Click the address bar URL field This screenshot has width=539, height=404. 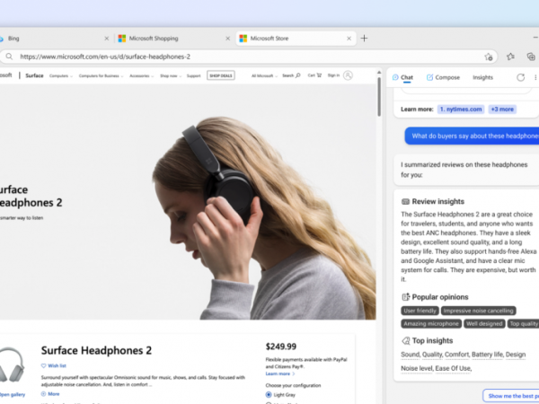[248, 57]
